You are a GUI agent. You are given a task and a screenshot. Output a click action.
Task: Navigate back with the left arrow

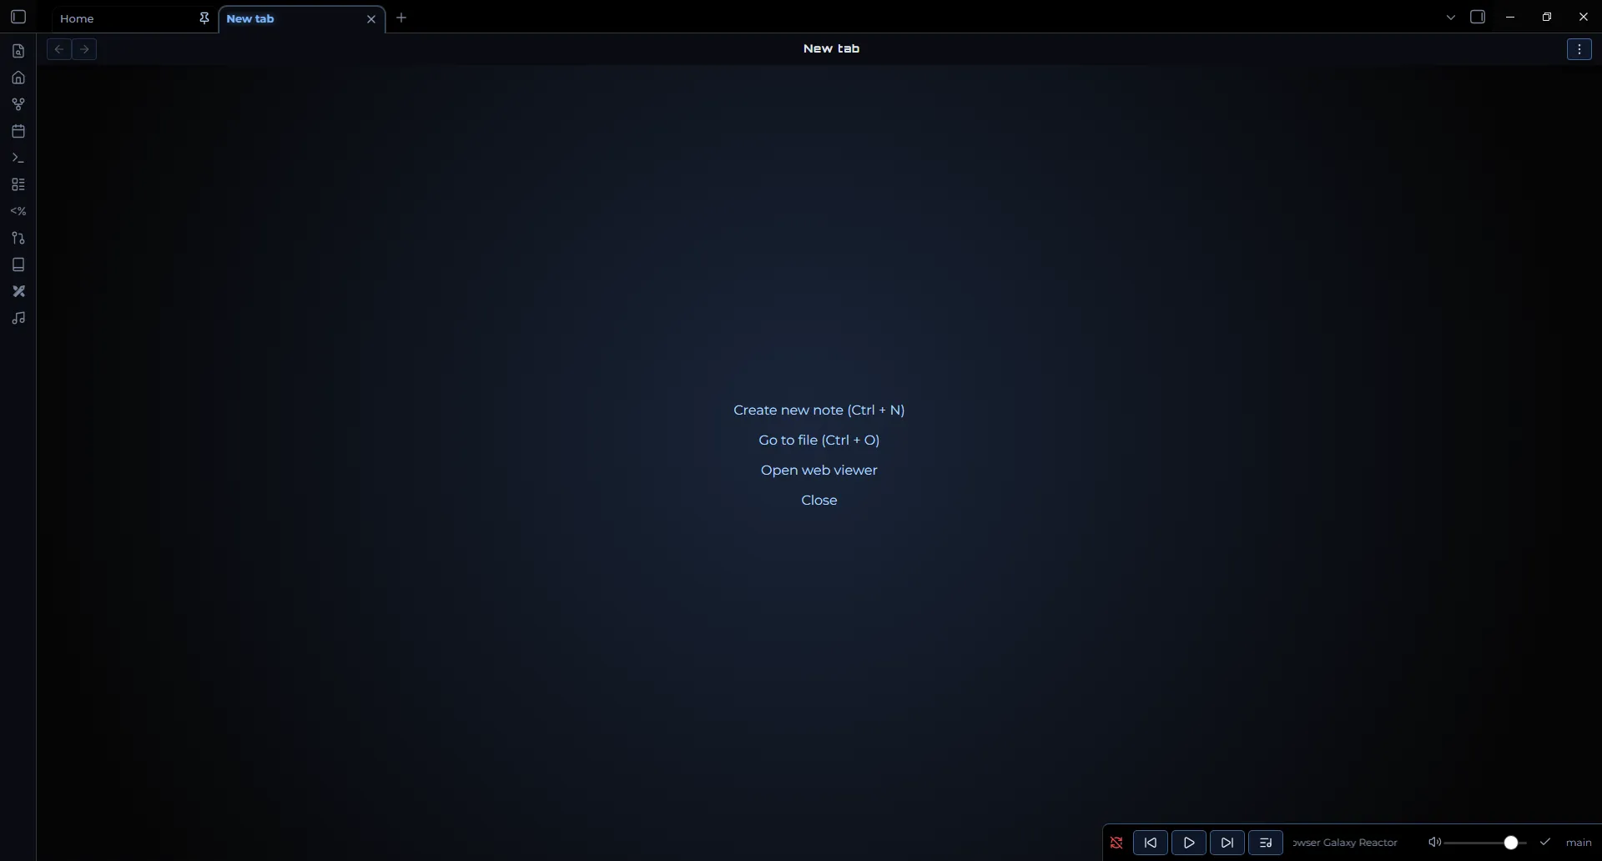point(58,49)
